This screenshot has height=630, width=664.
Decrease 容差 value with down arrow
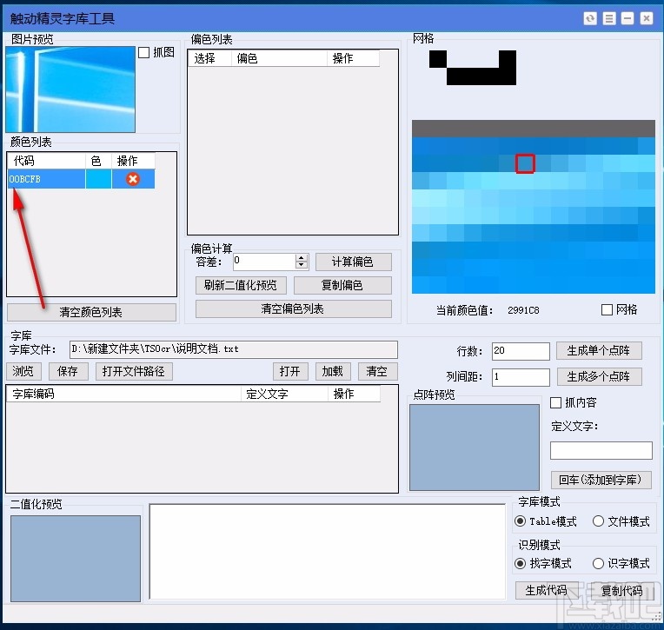point(301,266)
